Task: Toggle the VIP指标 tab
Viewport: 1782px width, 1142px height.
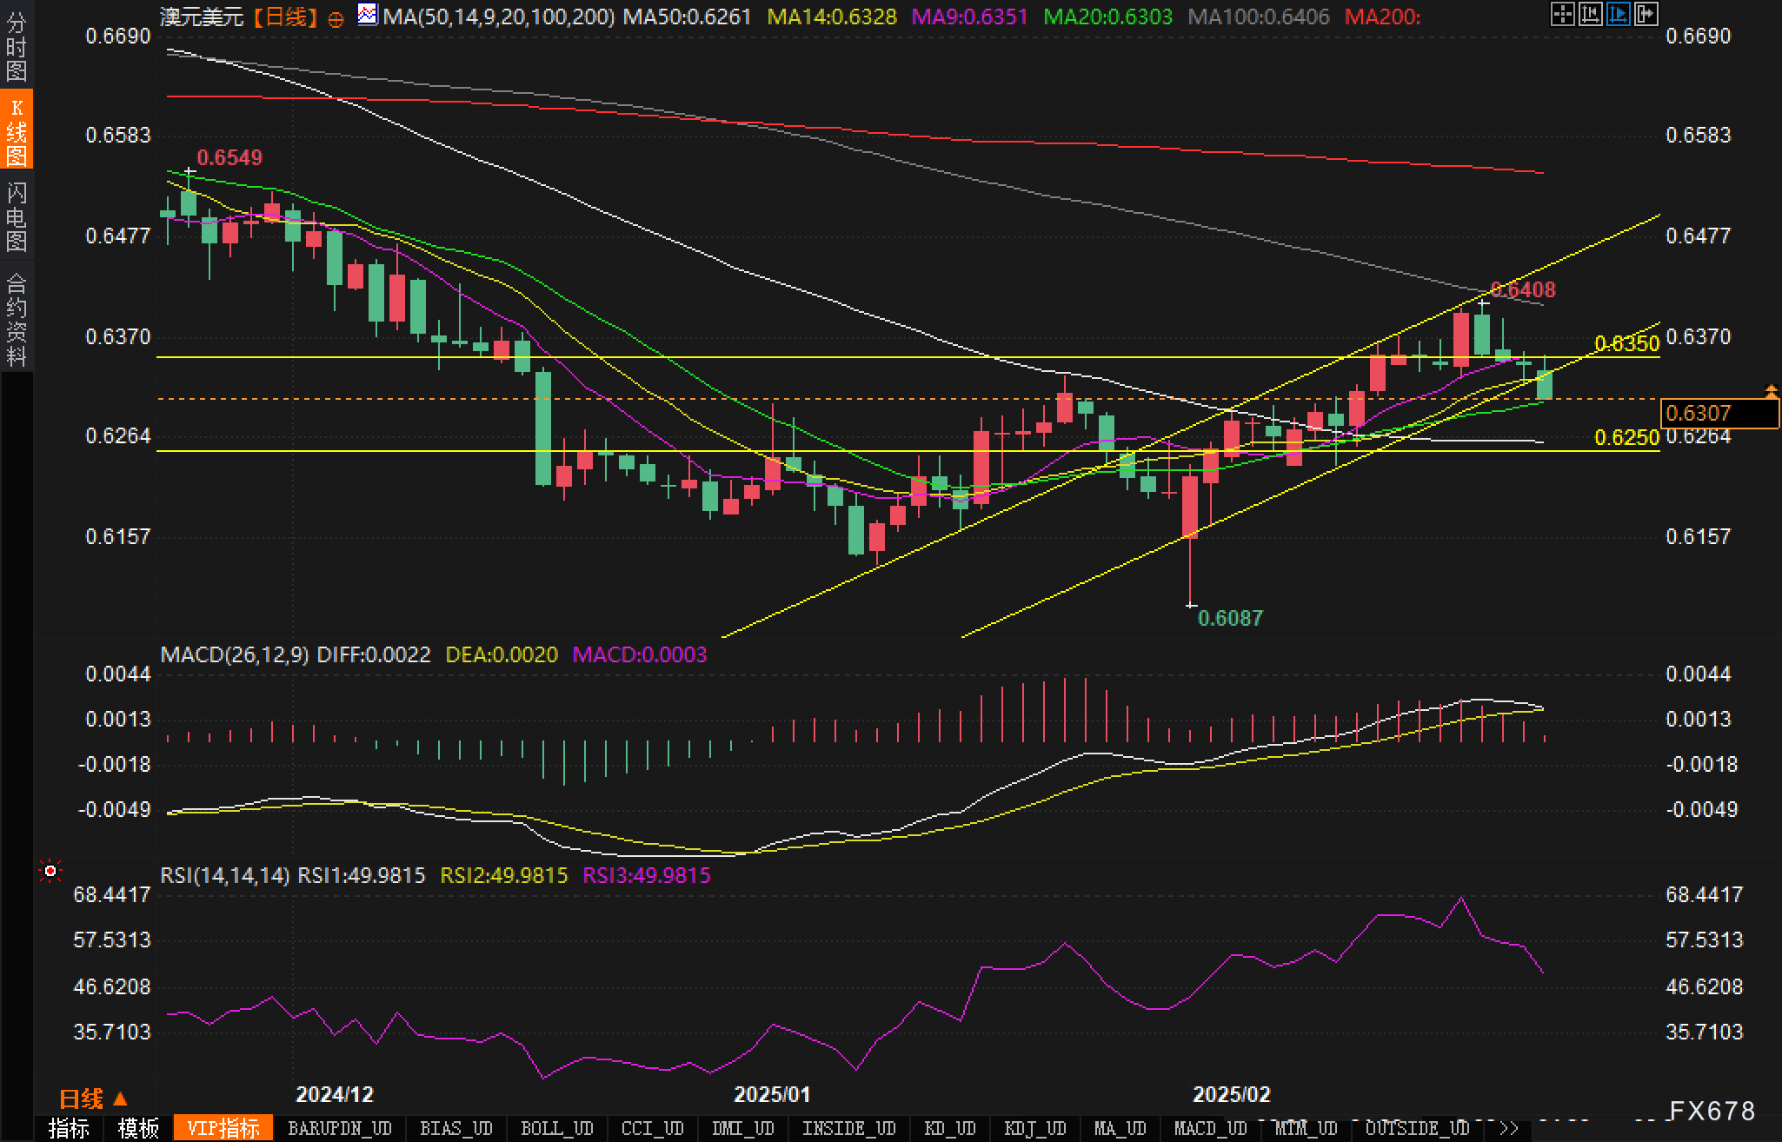Action: click(223, 1128)
